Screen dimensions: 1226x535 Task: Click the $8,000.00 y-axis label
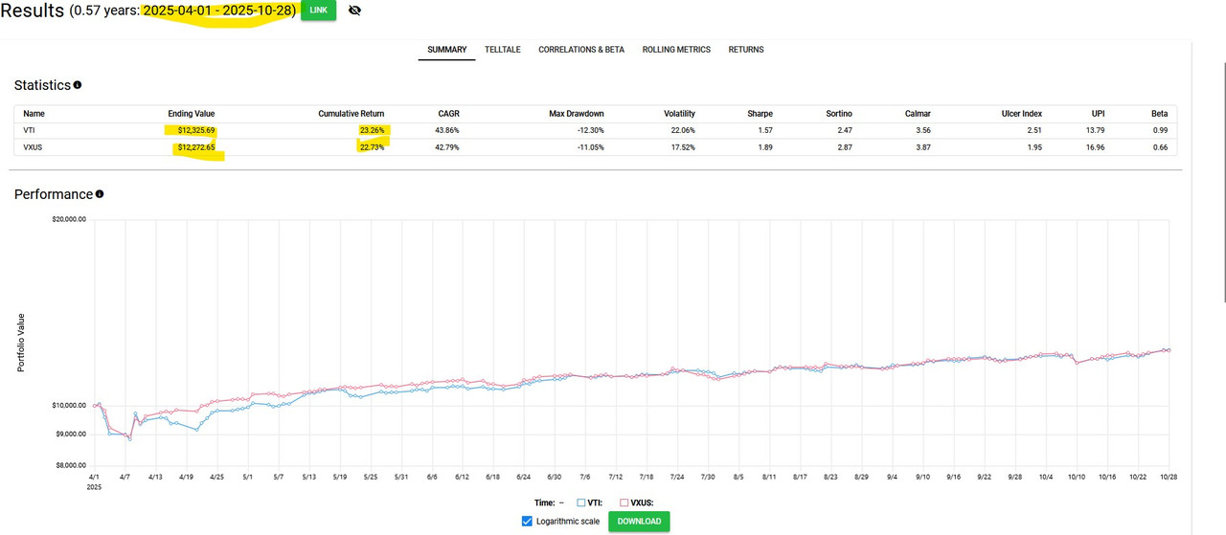(x=69, y=466)
